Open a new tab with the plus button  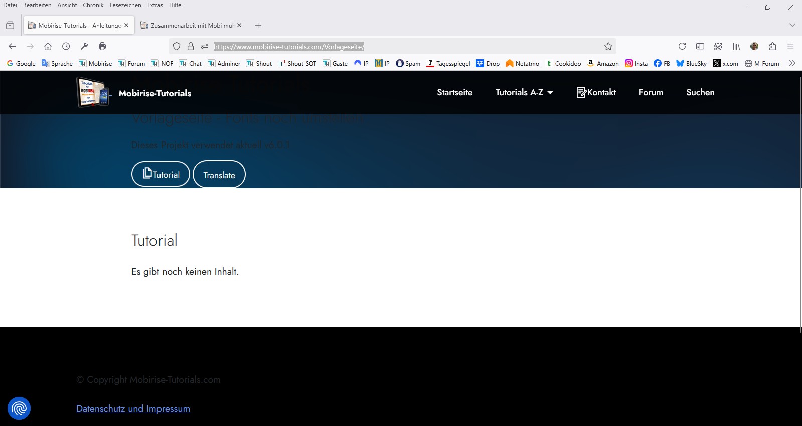pyautogui.click(x=258, y=25)
